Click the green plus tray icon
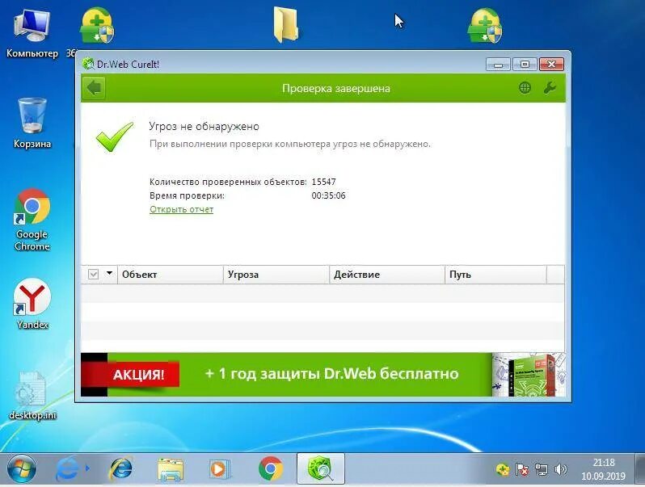The image size is (645, 487). 502,469
